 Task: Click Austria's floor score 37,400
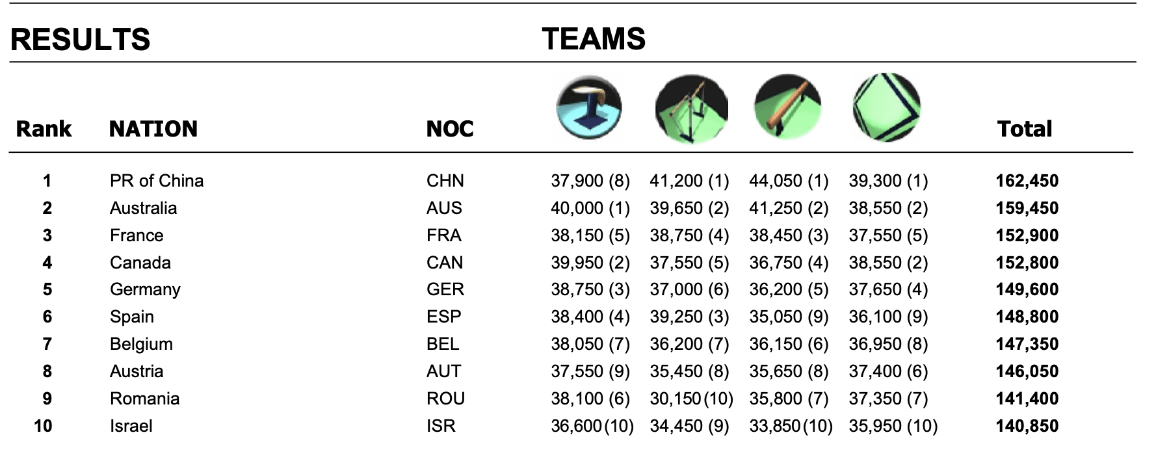[x=874, y=371]
